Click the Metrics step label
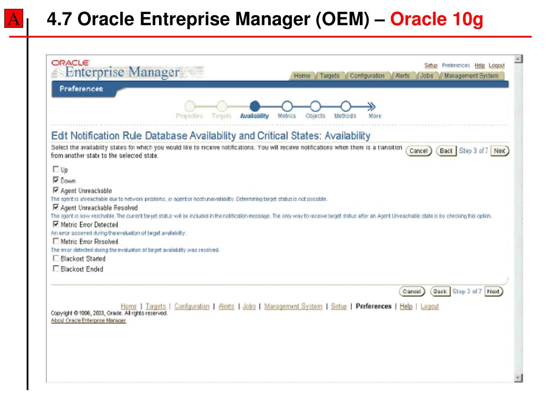The height and width of the screenshot is (413, 550). point(287,116)
